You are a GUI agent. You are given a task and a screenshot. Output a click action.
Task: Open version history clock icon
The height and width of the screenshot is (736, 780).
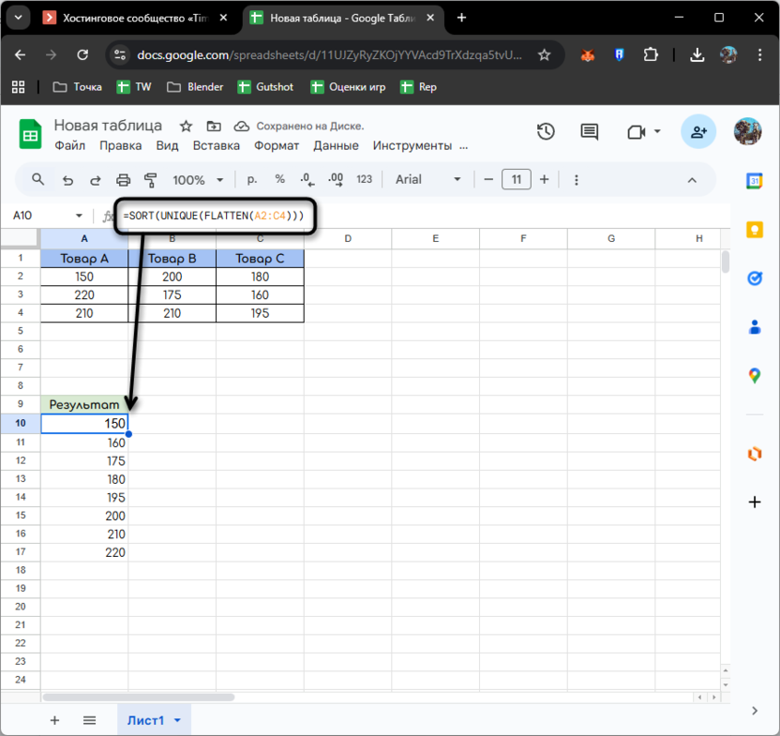click(546, 132)
